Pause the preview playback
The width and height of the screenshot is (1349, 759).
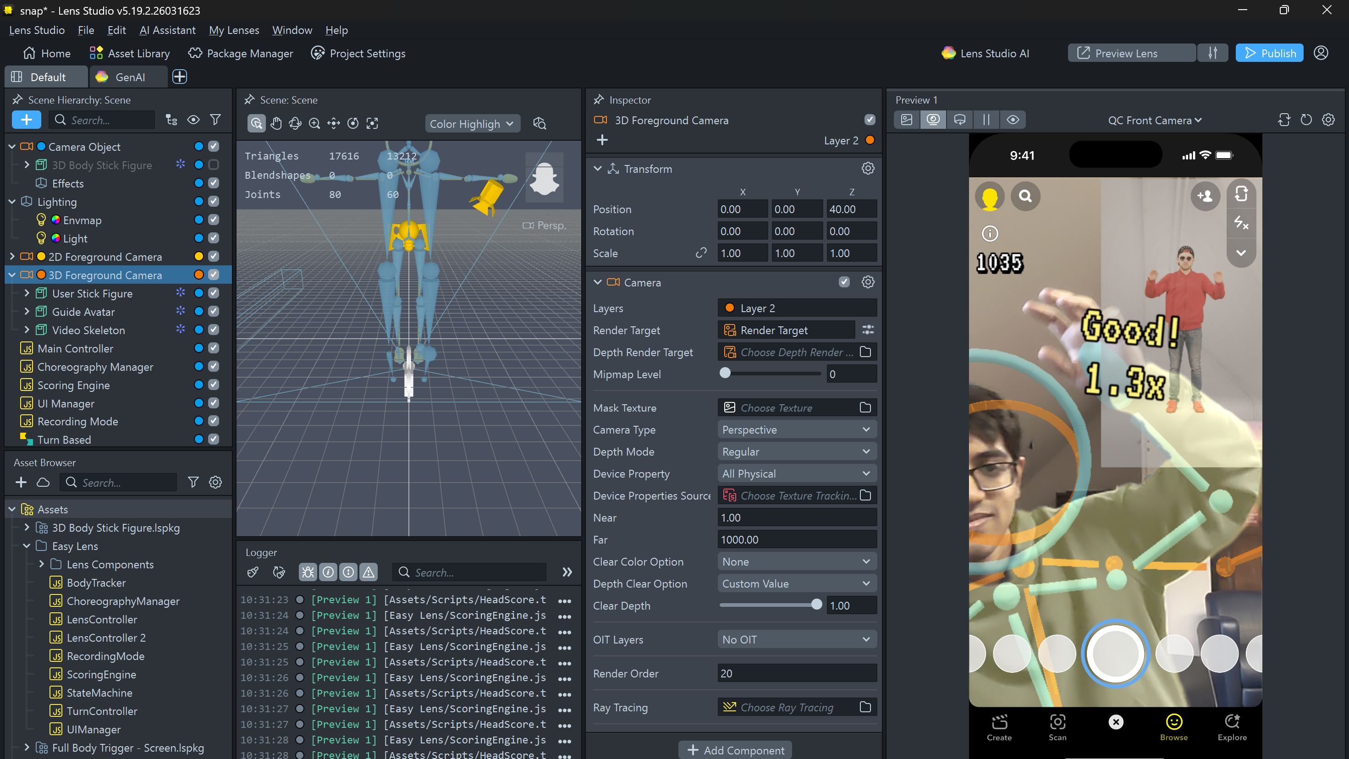(x=986, y=120)
